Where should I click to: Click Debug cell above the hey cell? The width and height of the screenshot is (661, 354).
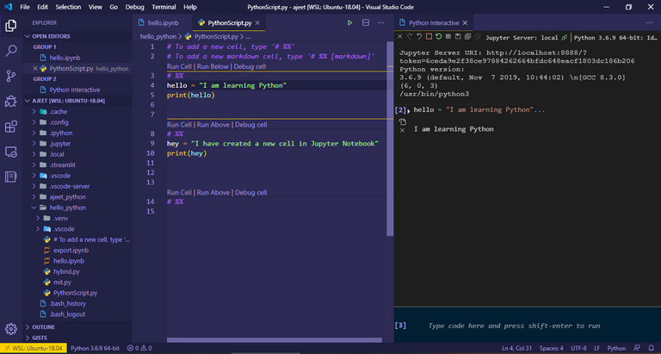coord(250,125)
